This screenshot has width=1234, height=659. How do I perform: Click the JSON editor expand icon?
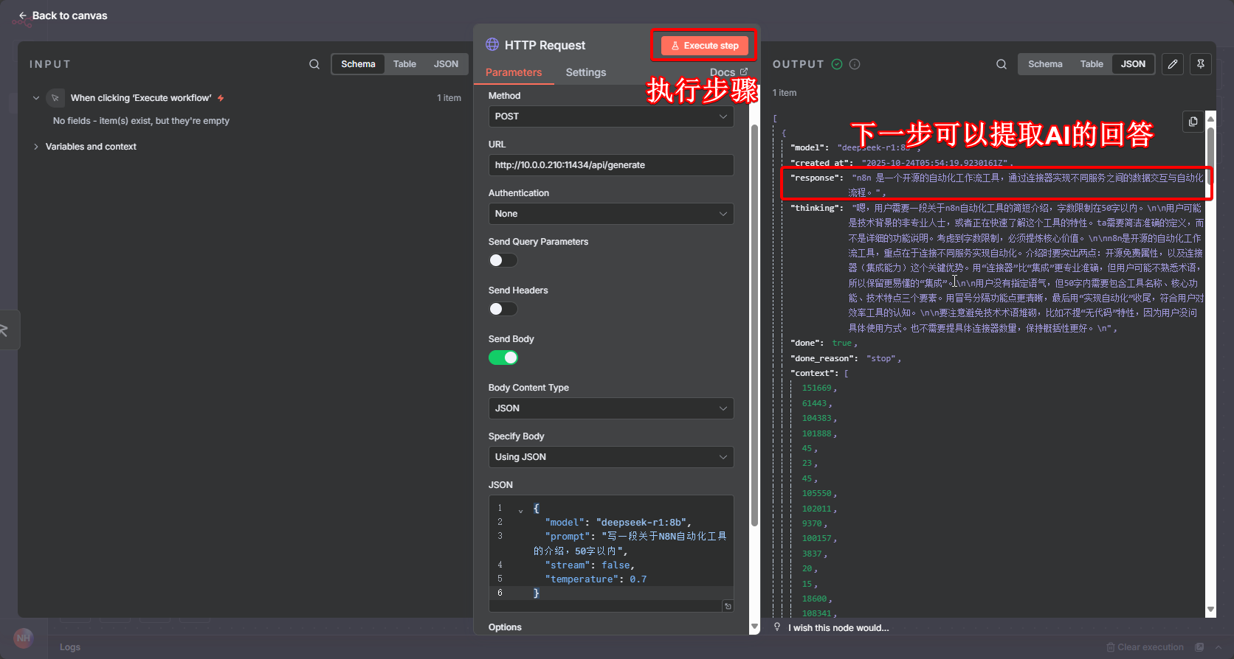(x=728, y=606)
